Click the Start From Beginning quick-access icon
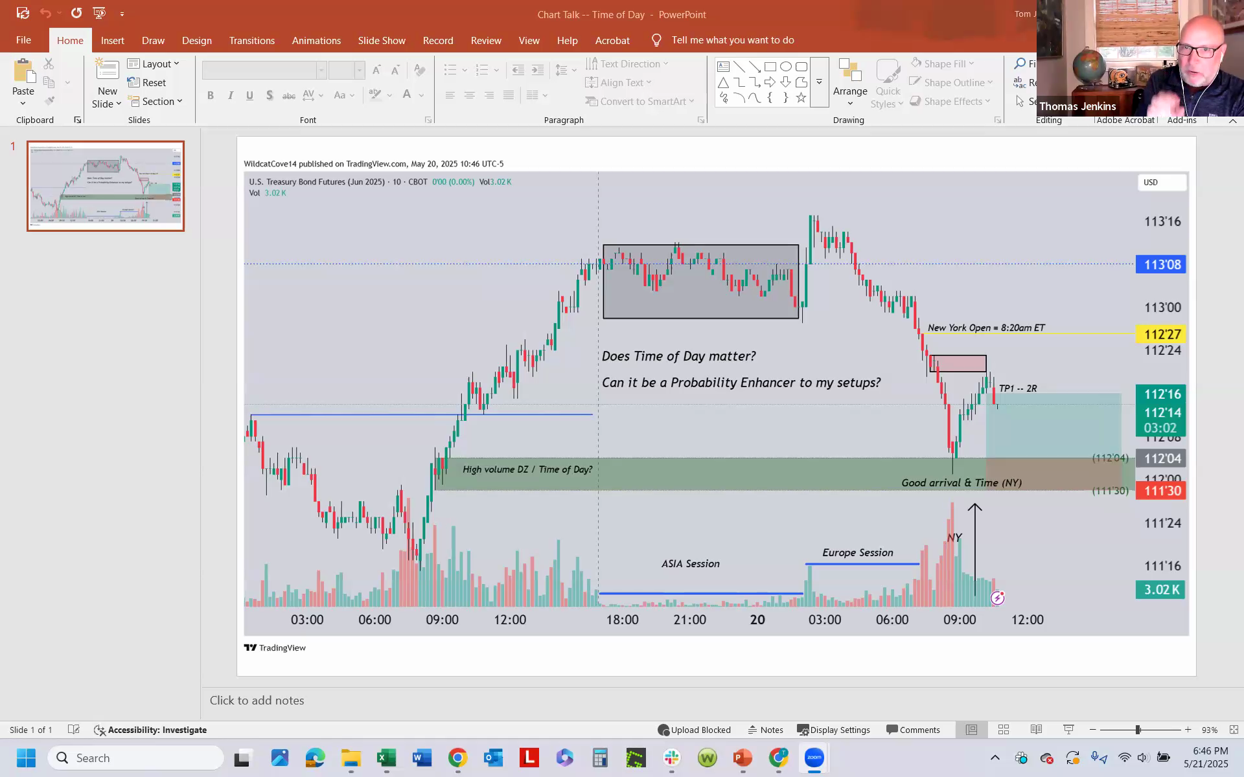 pyautogui.click(x=99, y=13)
